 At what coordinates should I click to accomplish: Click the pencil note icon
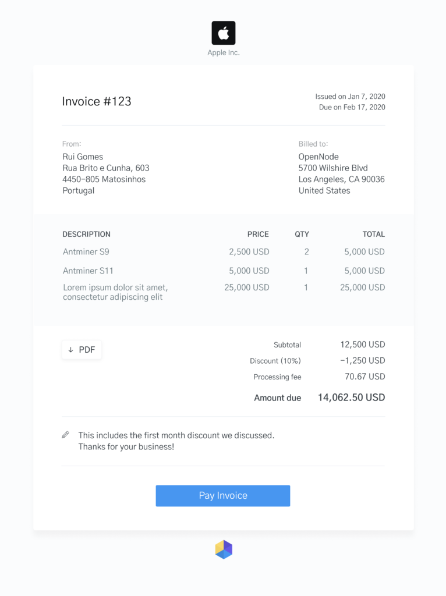point(65,435)
